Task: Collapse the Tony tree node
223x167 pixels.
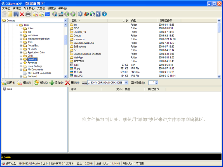Action: pyautogui.click(x=17, y=25)
